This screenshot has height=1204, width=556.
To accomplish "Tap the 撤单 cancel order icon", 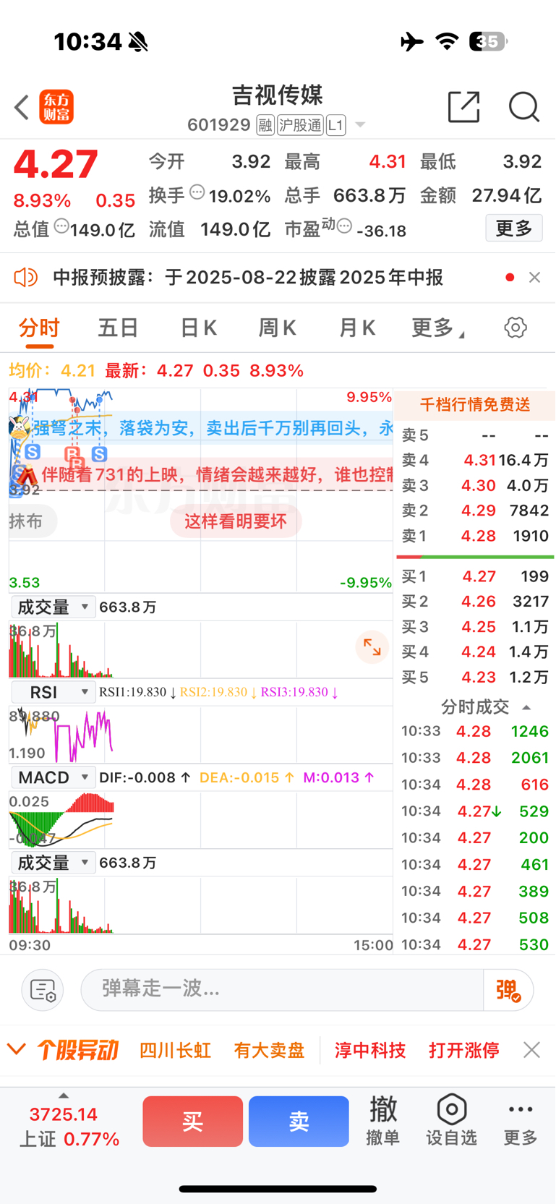I will point(383,1119).
